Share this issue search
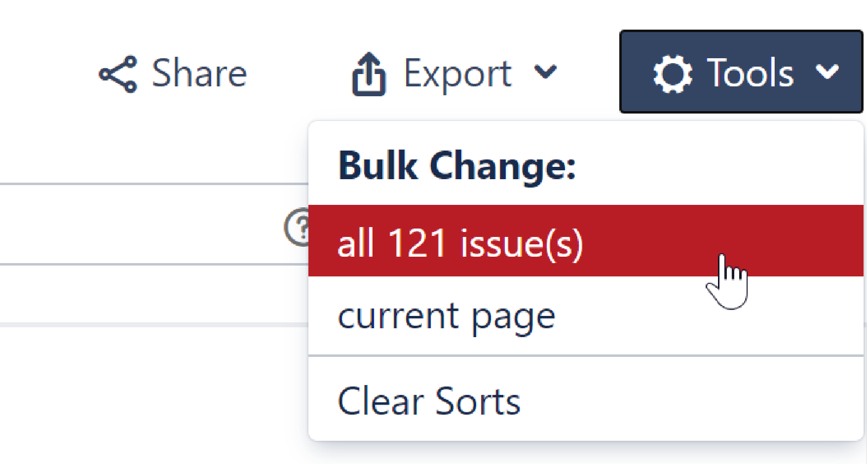The height and width of the screenshot is (464, 867). 173,73
